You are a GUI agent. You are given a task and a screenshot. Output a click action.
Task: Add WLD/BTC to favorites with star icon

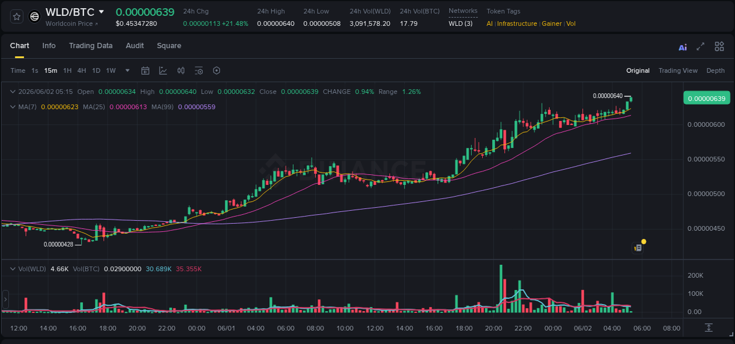coord(16,16)
